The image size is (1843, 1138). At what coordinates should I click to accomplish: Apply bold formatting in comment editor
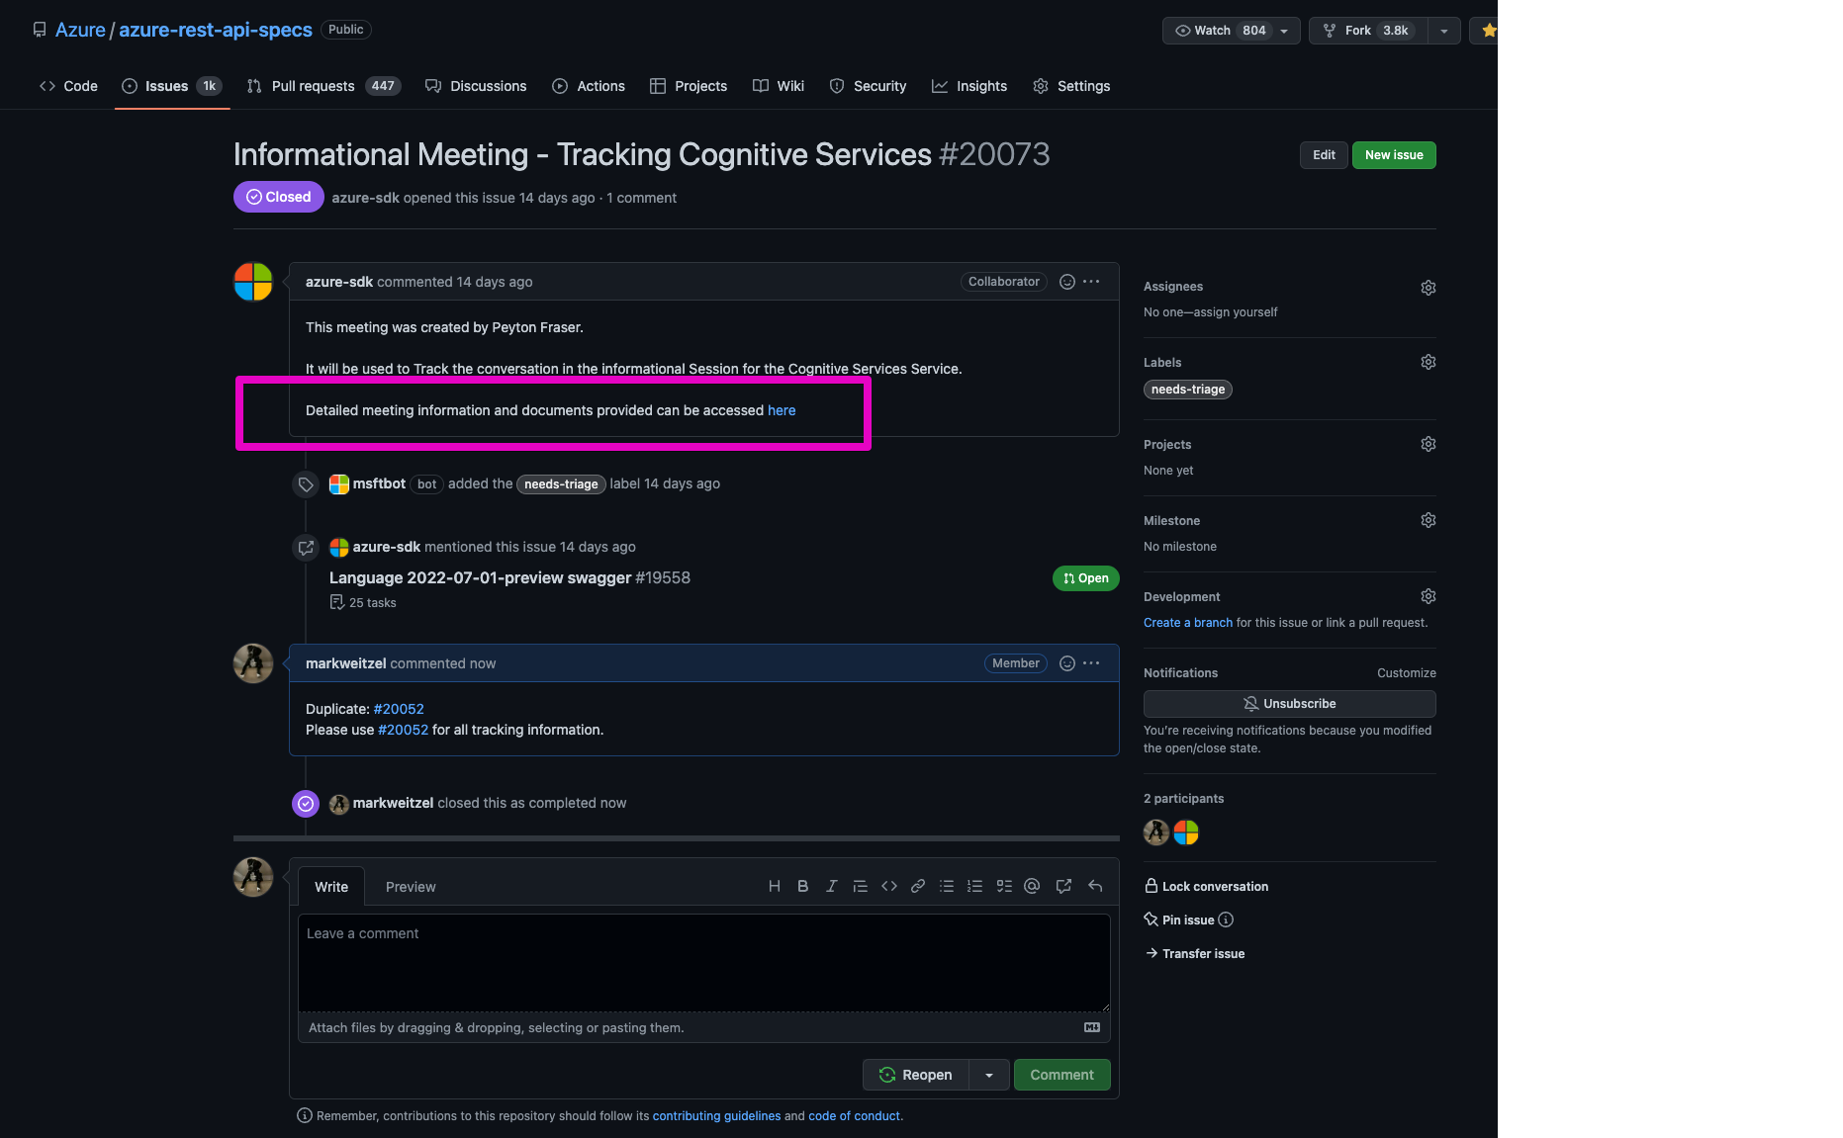tap(802, 887)
